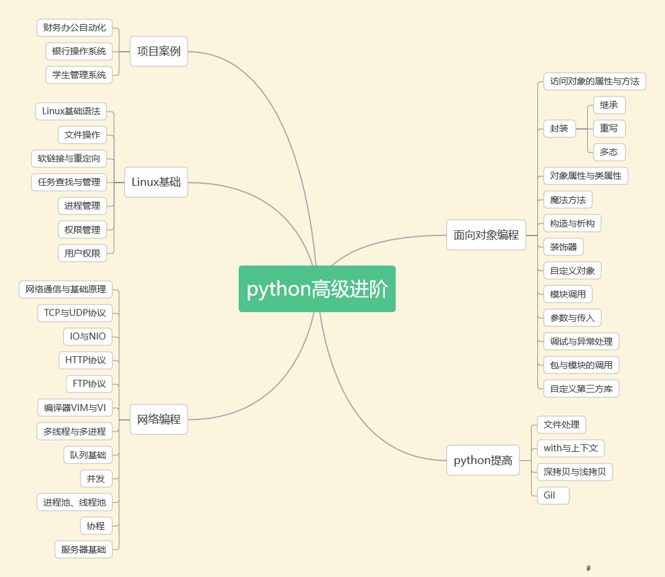The height and width of the screenshot is (577, 665).
Task: Click the 深拷贝与浅拷贝 node
Action: pyautogui.click(x=575, y=472)
